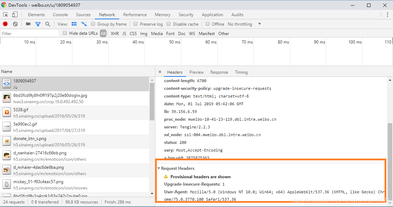This screenshot has width=393, height=207.
Task: Click the 6bd3fcd9ly8fn0ff197p2j20e80doglw.jpg thumbnail
Action: [7, 98]
